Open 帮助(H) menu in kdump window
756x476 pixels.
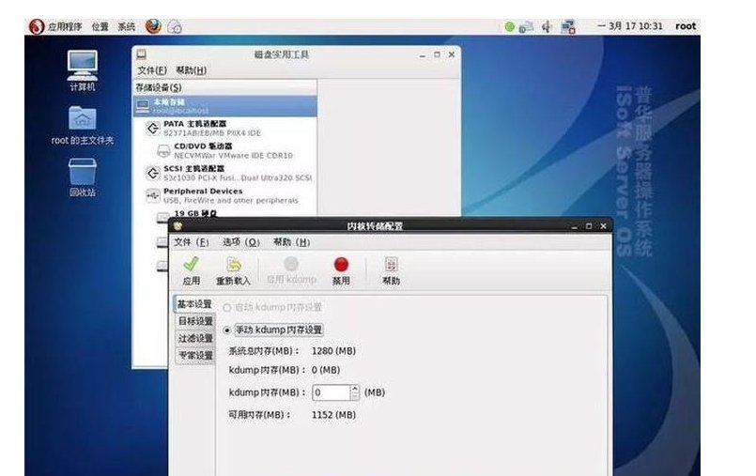coord(292,242)
